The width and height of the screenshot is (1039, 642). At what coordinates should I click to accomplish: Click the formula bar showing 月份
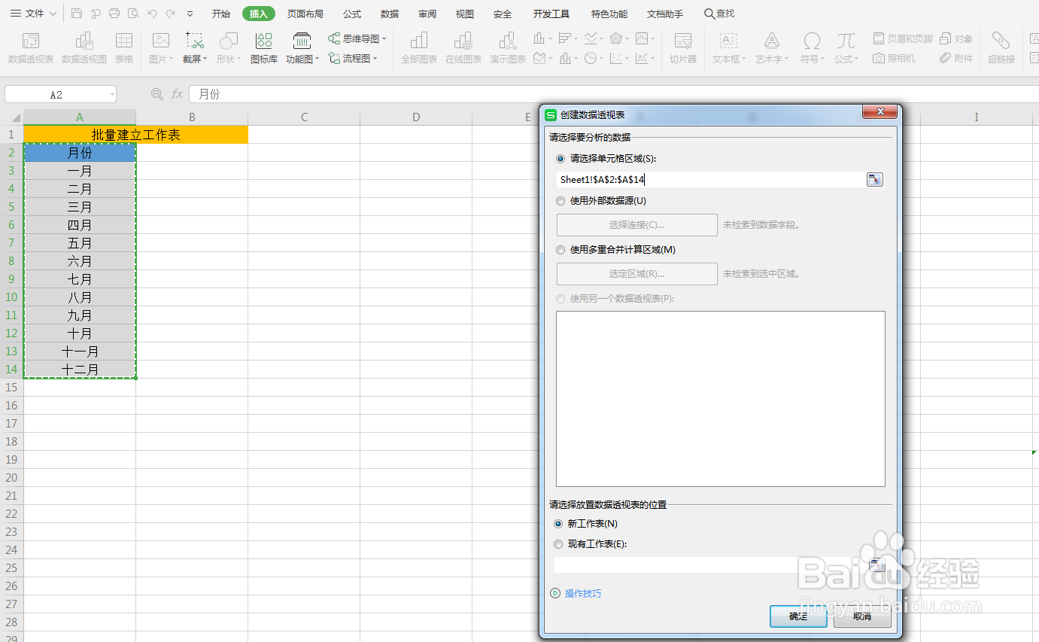[x=613, y=94]
